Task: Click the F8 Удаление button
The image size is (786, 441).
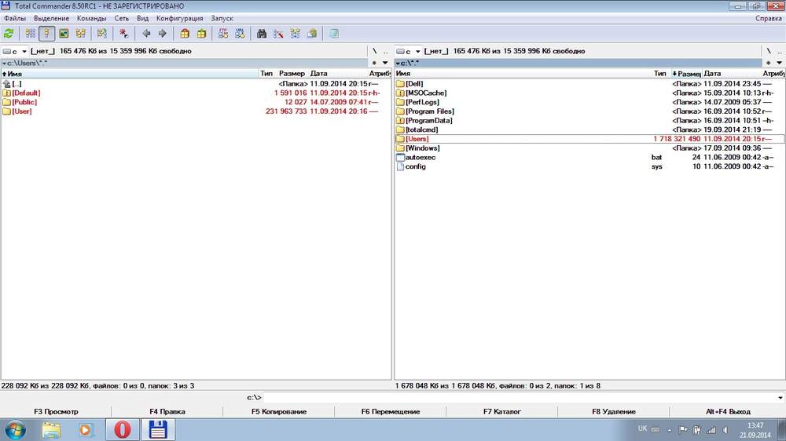Action: point(614,411)
